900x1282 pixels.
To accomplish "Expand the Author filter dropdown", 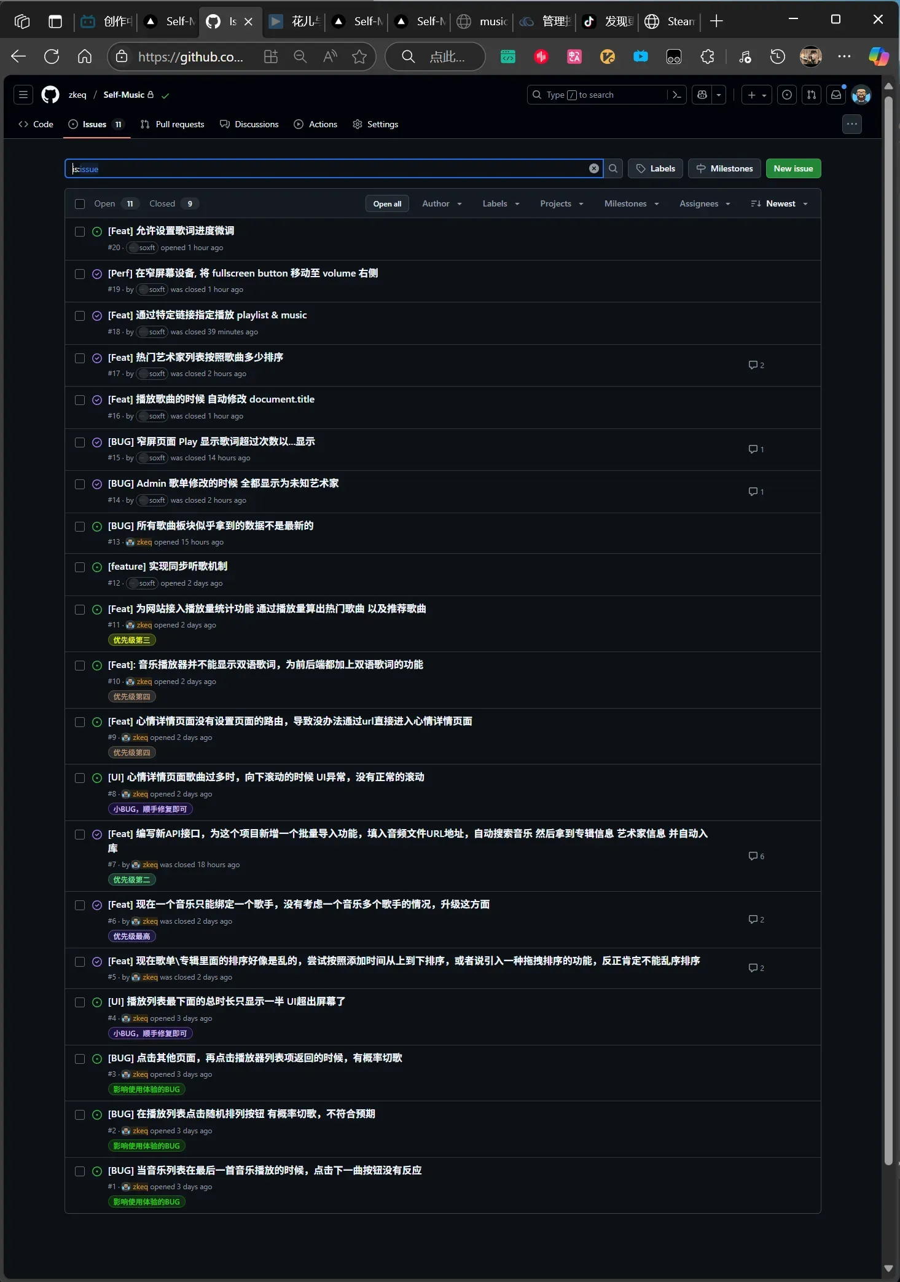I will (x=442, y=204).
